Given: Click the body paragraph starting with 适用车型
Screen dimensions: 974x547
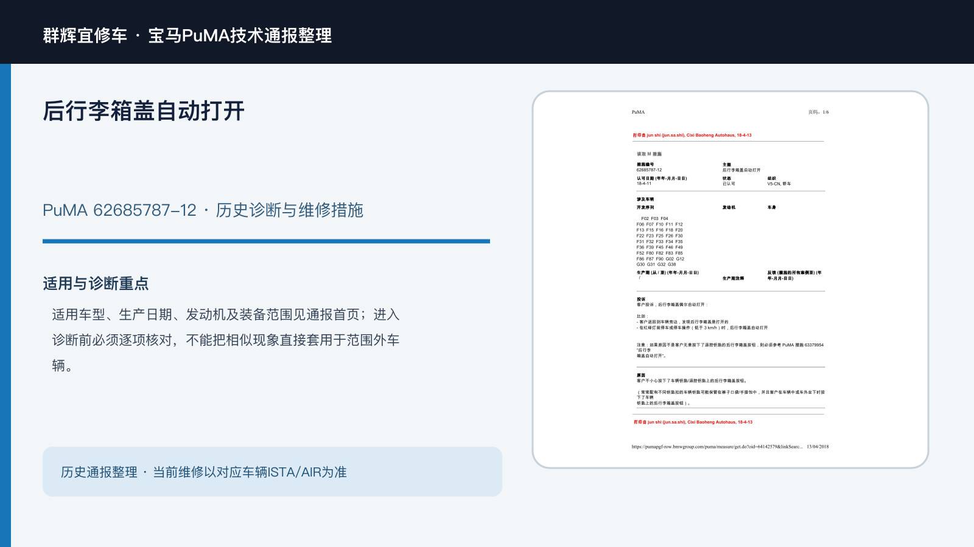Looking at the screenshot, I should click(226, 340).
